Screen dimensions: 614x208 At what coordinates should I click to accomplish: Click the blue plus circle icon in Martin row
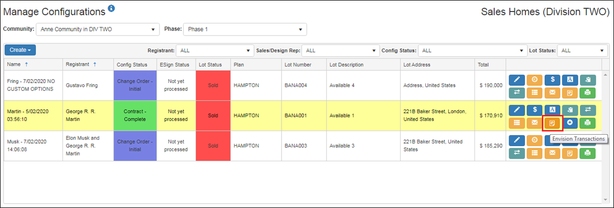tap(570, 123)
